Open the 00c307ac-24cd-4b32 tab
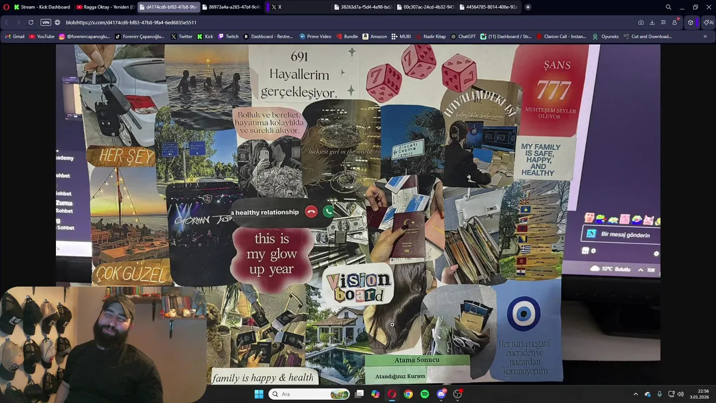716x403 pixels. 425,7
